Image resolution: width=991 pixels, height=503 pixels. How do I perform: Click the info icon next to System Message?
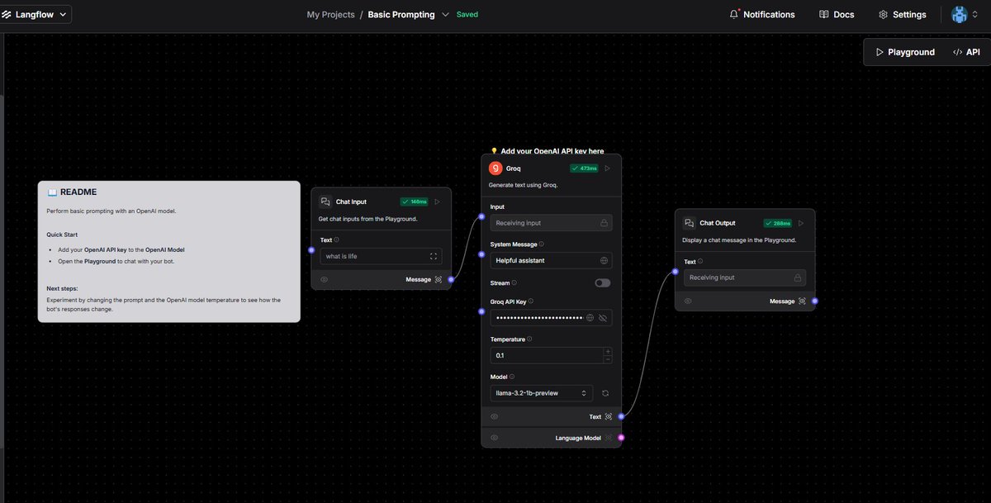pos(542,244)
